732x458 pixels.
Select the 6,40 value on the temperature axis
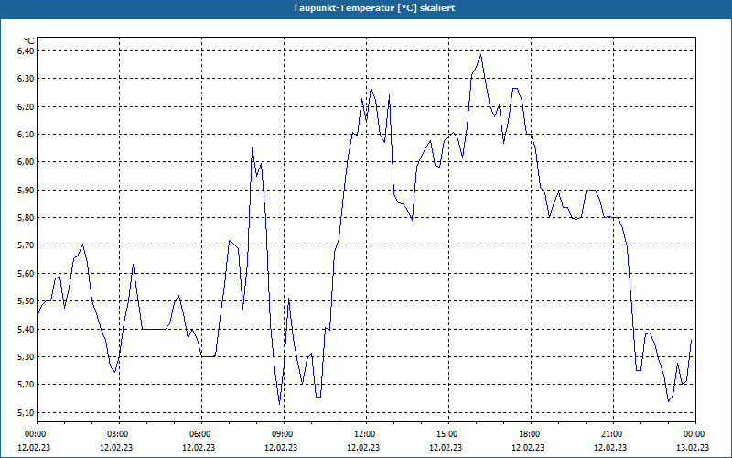coord(26,51)
